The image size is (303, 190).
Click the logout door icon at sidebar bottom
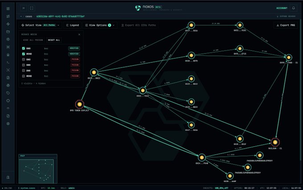[8, 177]
